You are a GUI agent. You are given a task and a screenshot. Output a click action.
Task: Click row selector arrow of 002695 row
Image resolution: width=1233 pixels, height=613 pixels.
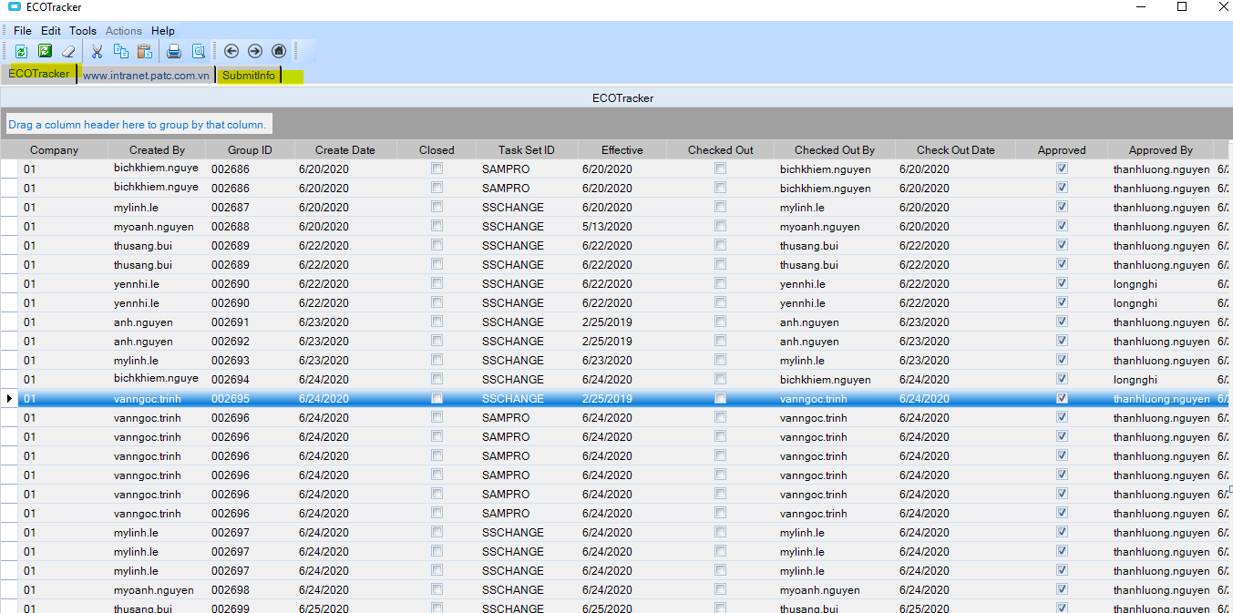(10, 398)
